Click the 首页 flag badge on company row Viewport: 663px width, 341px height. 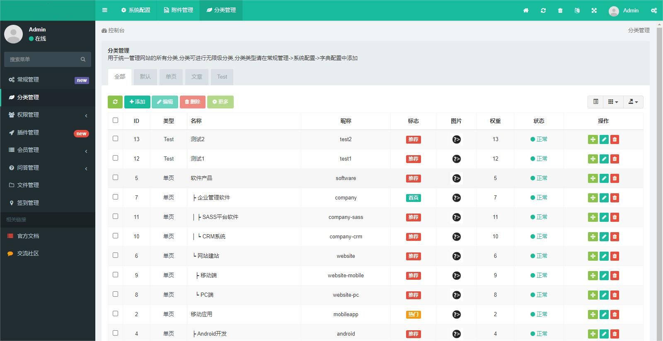(414, 198)
